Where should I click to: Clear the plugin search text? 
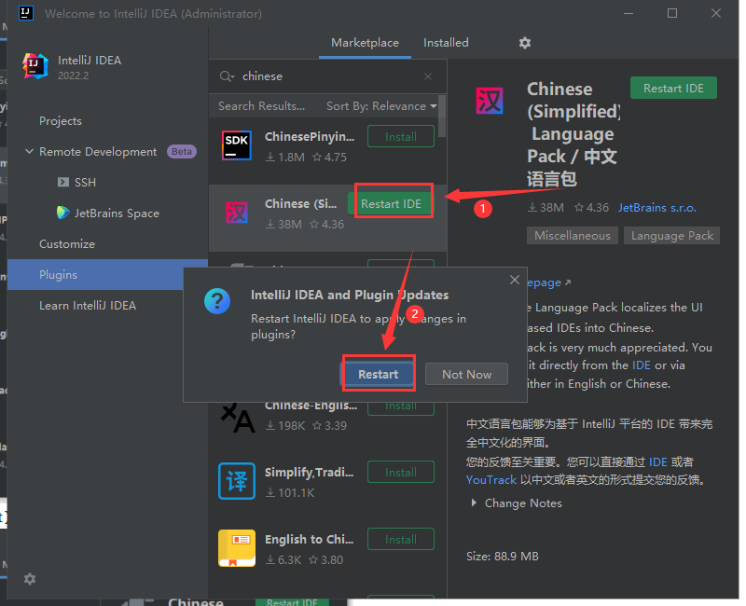428,76
